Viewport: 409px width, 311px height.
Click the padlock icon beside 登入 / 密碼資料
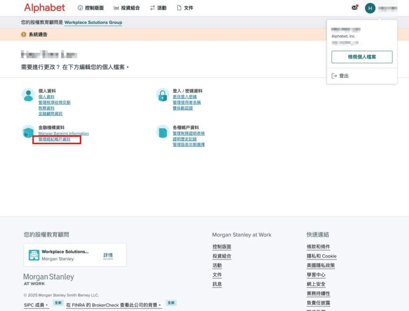[x=163, y=94]
